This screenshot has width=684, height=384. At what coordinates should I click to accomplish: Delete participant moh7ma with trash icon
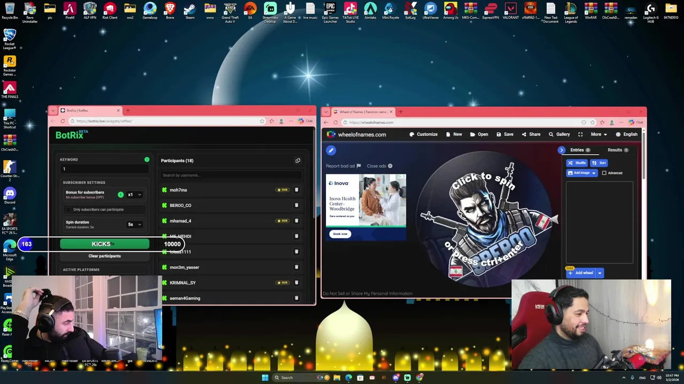pyautogui.click(x=297, y=190)
